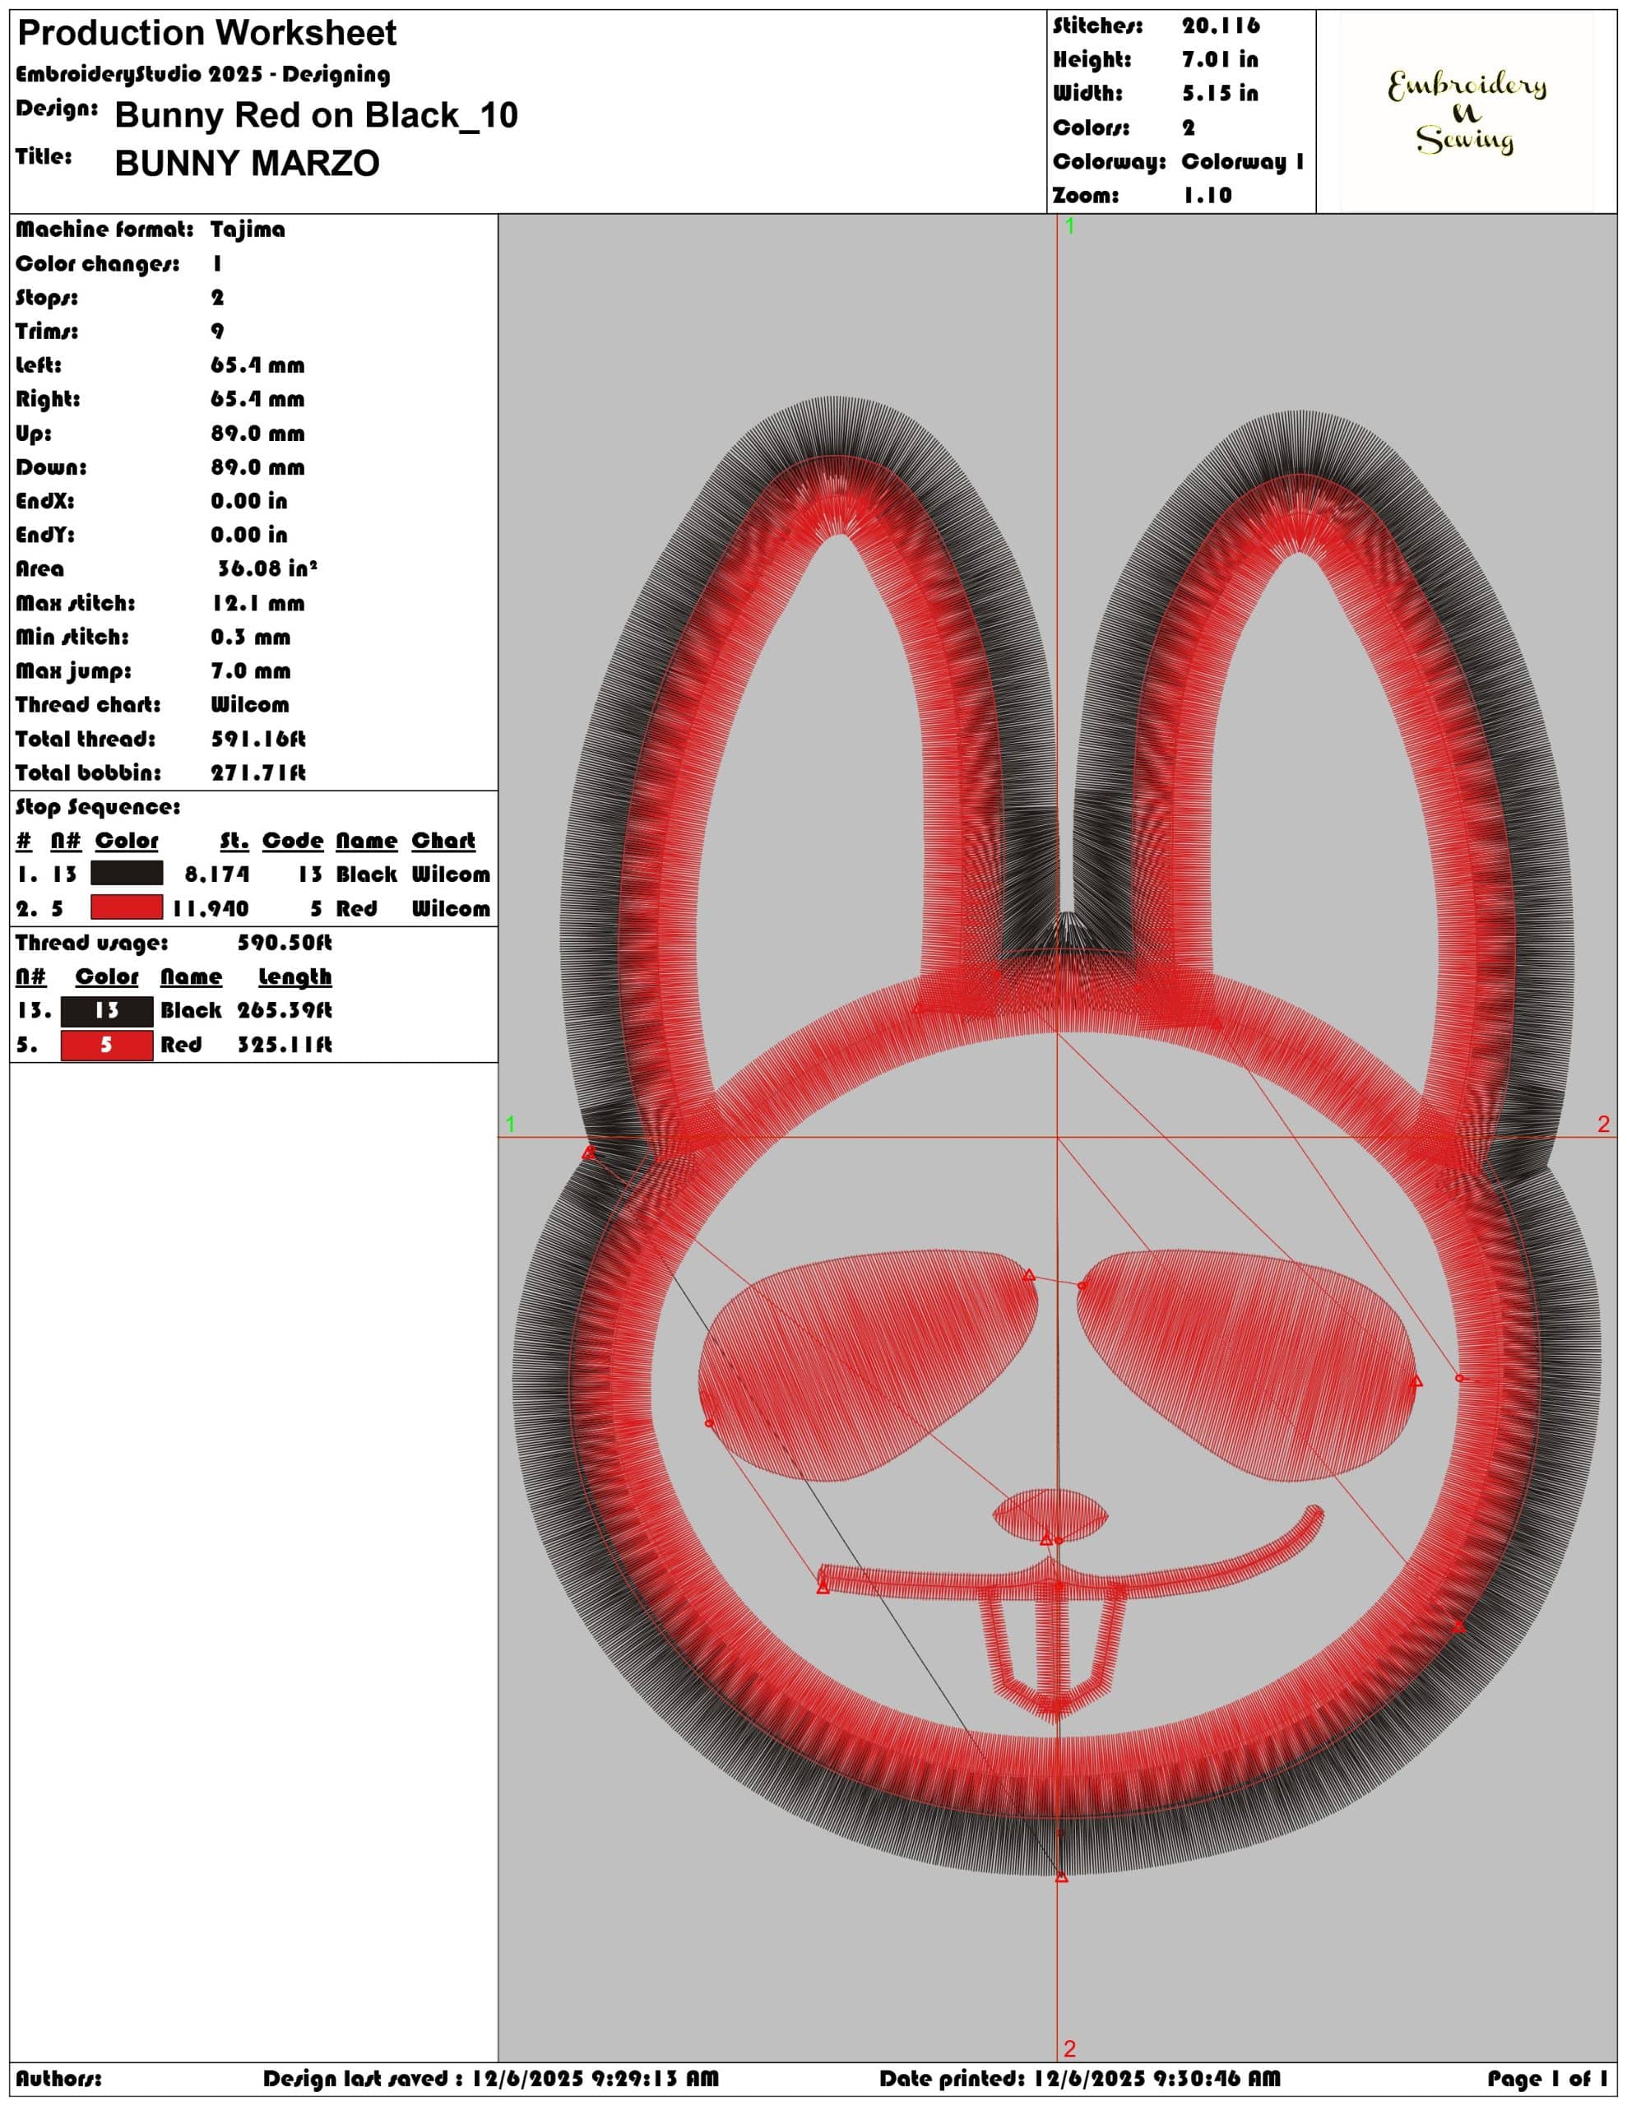Click the 'Color changes:' label
The height and width of the screenshot is (2106, 1627).
click(97, 264)
